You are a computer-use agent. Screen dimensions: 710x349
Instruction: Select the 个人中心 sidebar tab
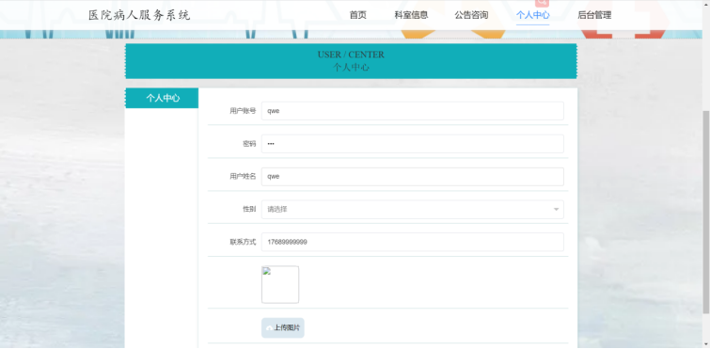pos(162,98)
